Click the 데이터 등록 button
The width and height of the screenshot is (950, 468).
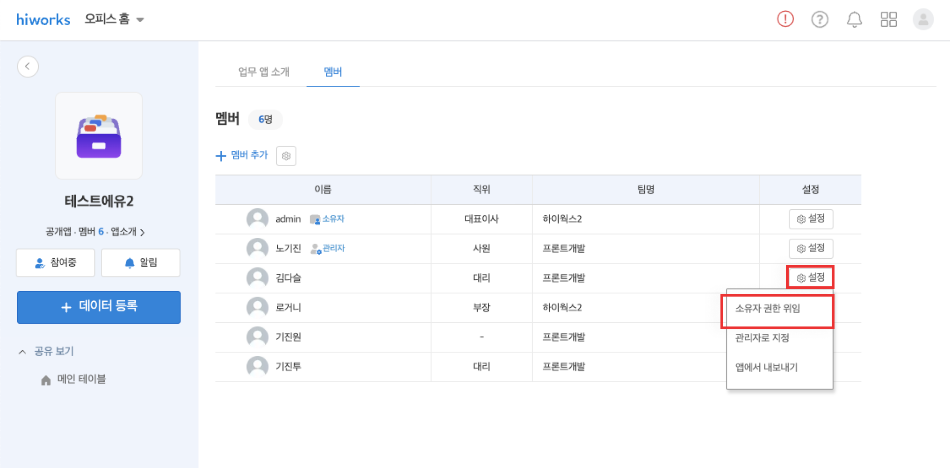click(99, 307)
